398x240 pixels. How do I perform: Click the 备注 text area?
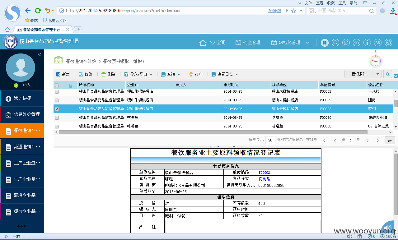point(242,227)
